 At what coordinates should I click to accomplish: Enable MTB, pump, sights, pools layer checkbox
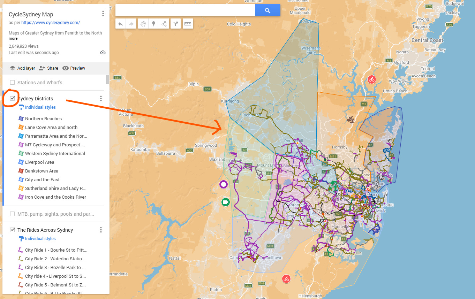tap(13, 214)
